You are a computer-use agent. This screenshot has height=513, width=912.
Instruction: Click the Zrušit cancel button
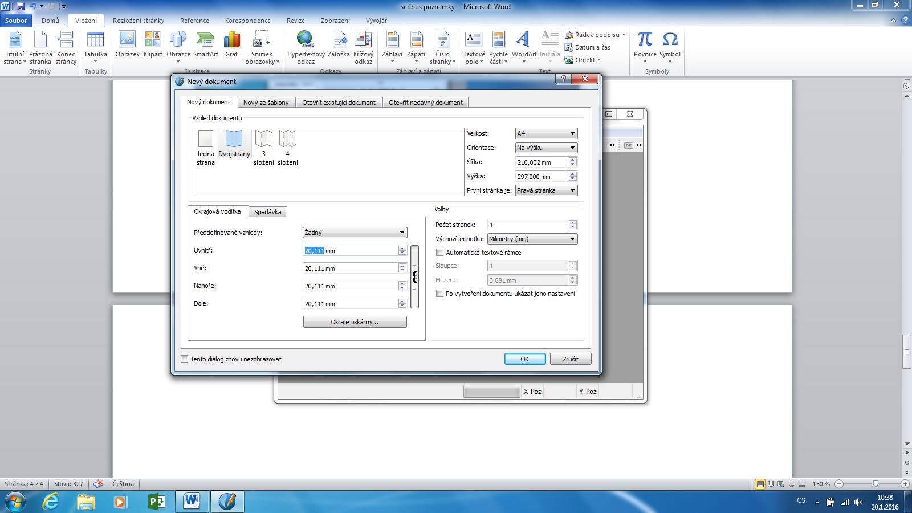click(x=571, y=359)
